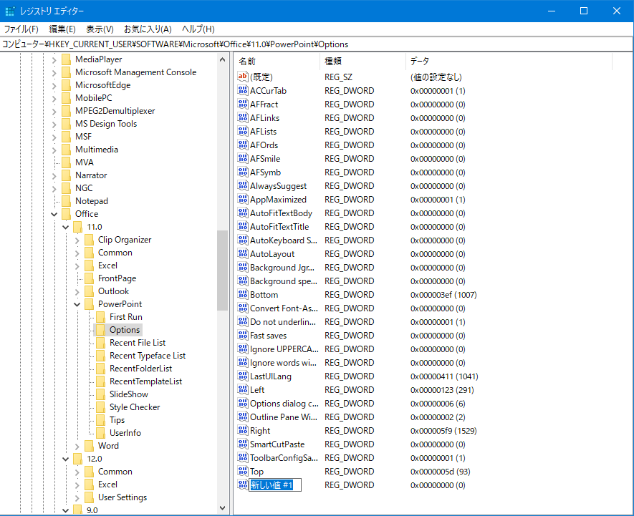This screenshot has height=516, width=634.
Task: Collapse the 12.0 tree node
Action: point(65,459)
